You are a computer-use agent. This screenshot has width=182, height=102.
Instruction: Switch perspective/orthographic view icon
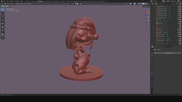tap(148, 26)
